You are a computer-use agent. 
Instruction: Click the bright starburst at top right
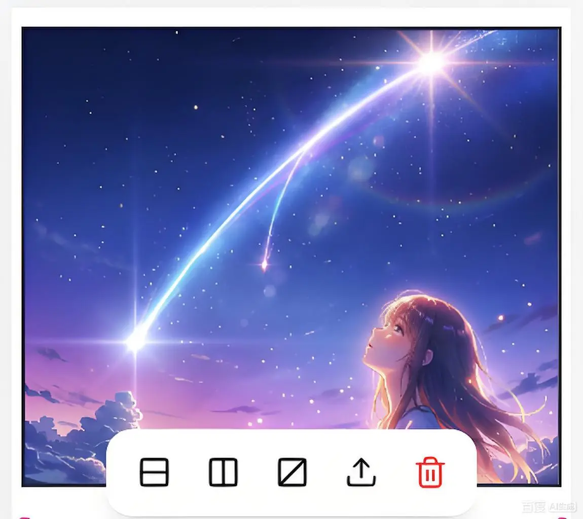point(431,62)
